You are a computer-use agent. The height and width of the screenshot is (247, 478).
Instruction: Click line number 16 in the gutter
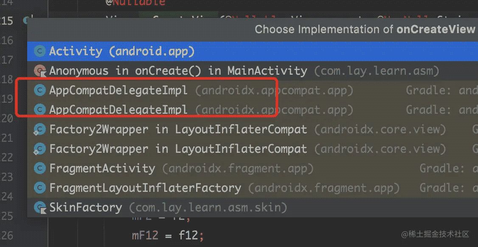(x=7, y=40)
